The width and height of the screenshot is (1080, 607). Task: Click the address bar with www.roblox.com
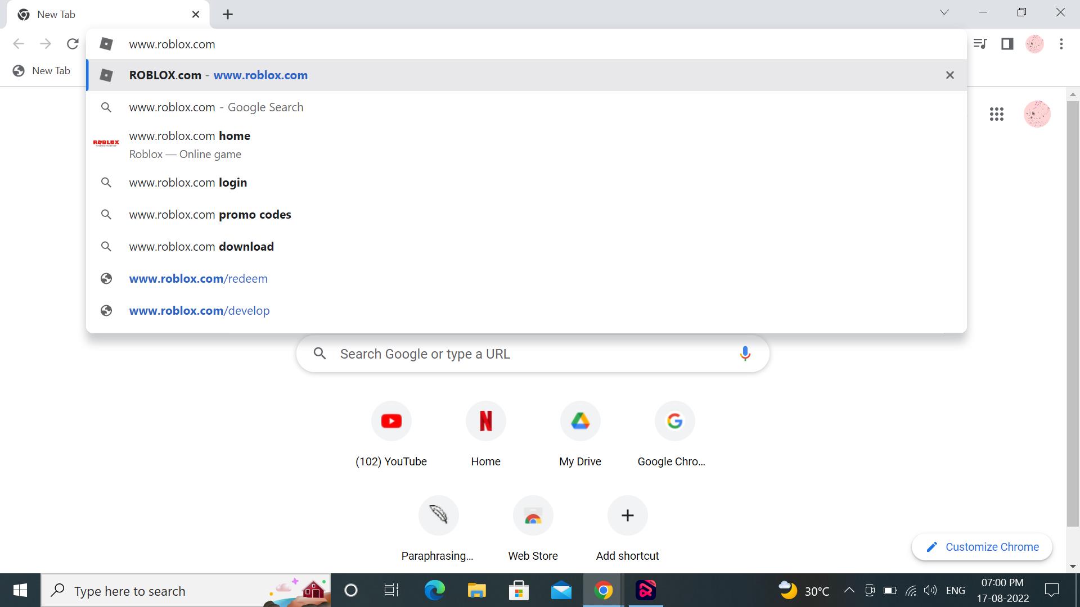[526, 44]
